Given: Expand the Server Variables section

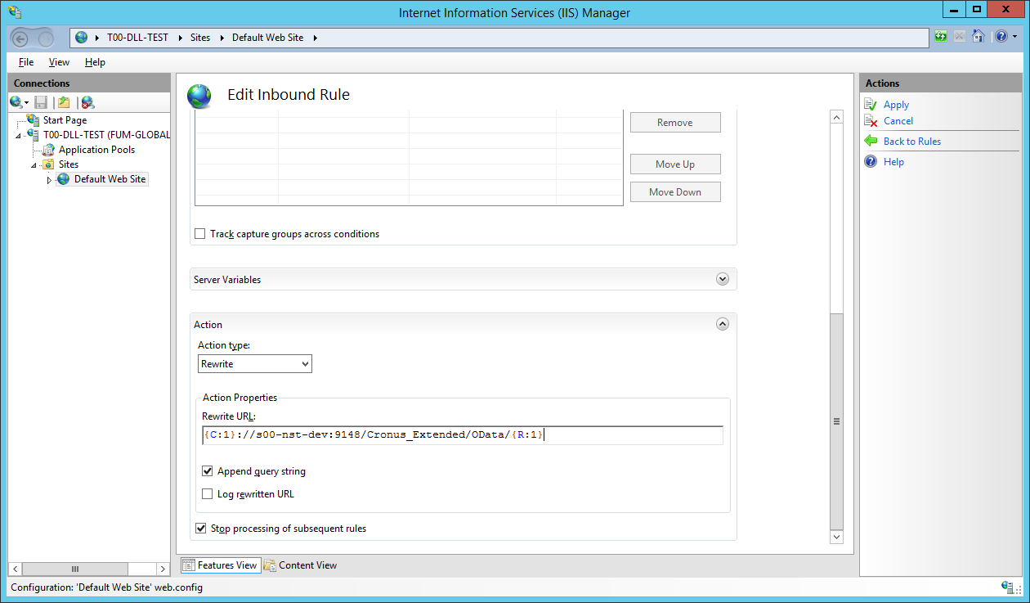Looking at the screenshot, I should (x=722, y=279).
